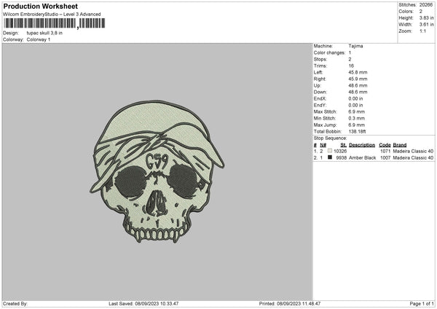The image size is (437, 309).
Task: Click Madeira Classic 40 in code 1071 row
Action: pyautogui.click(x=413, y=151)
